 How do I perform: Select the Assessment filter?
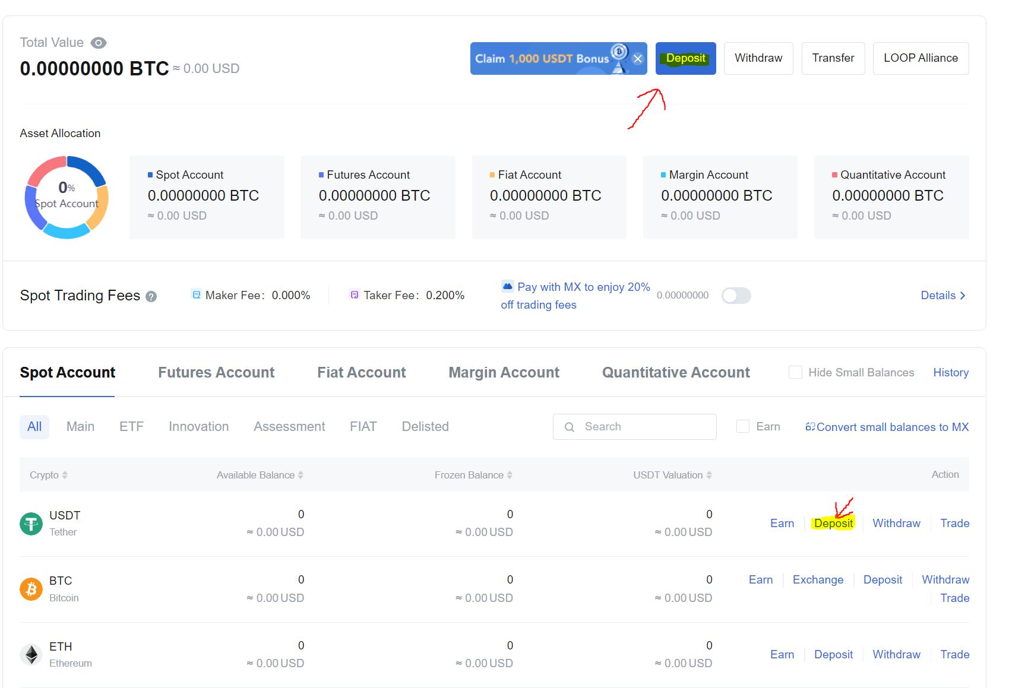(289, 427)
